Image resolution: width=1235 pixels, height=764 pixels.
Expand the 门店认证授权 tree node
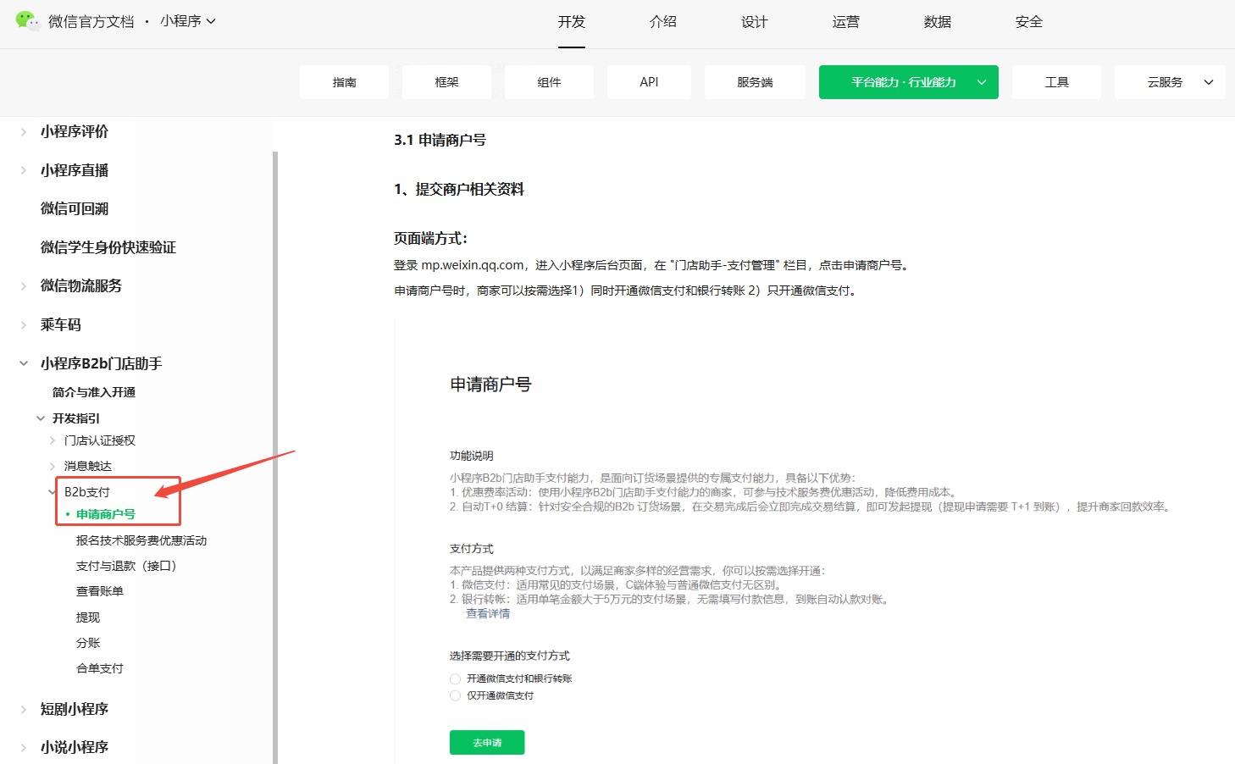[53, 440]
